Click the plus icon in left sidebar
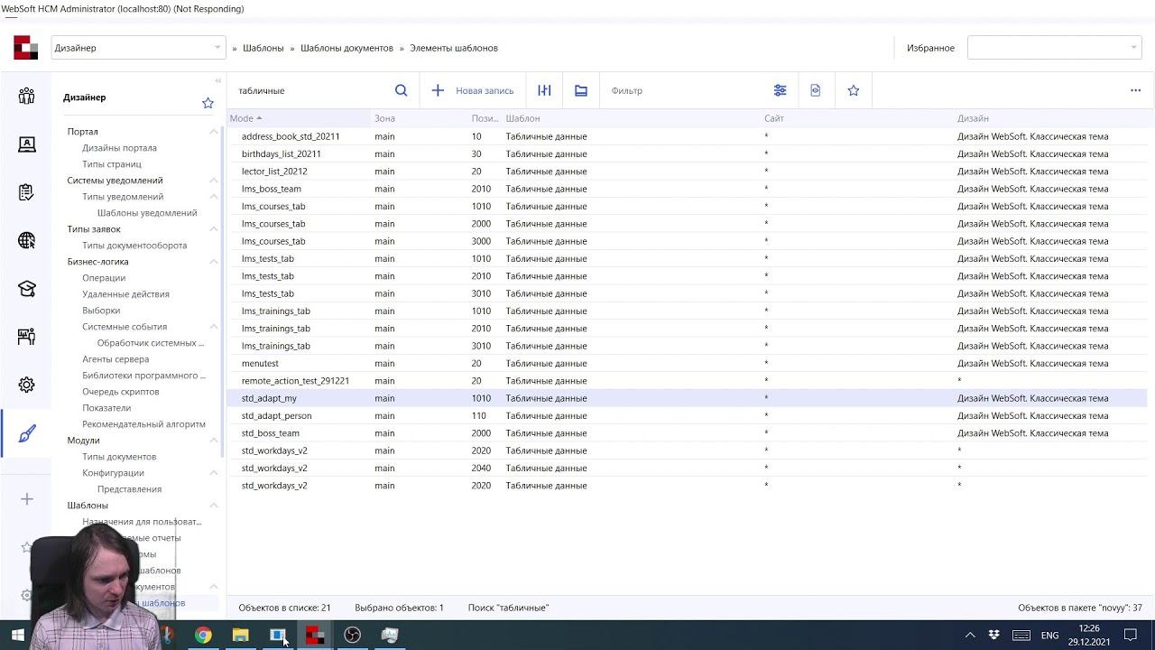This screenshot has width=1155, height=650. click(x=26, y=499)
